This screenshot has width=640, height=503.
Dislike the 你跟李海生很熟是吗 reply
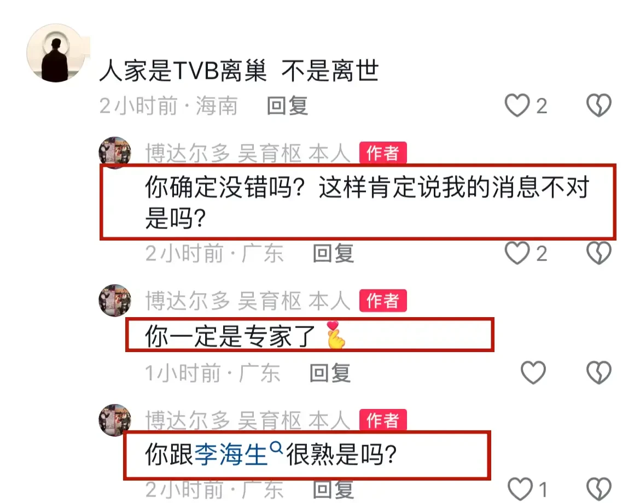point(599,488)
